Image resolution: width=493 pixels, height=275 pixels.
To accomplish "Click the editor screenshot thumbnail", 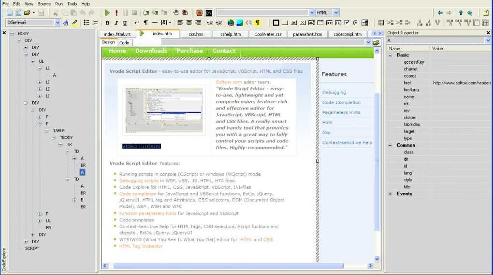I will pos(164,110).
